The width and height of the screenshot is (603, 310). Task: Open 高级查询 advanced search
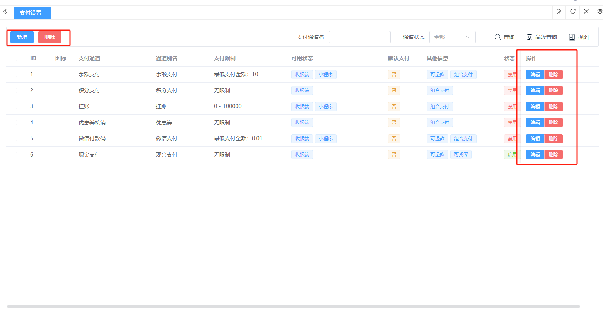coord(542,37)
